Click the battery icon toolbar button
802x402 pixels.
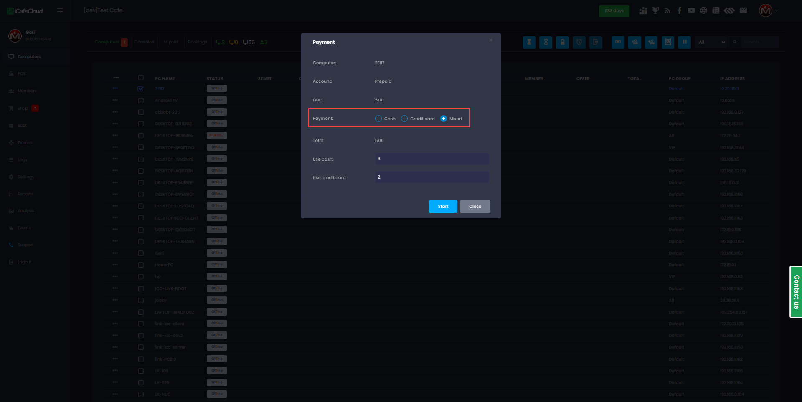[x=562, y=42]
